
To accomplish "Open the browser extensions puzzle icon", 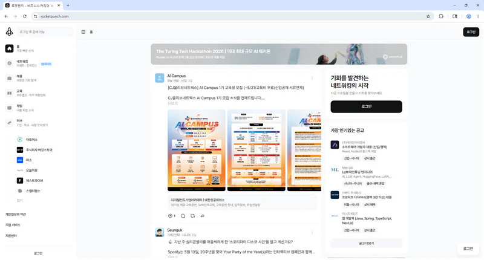I will tap(441, 16).
